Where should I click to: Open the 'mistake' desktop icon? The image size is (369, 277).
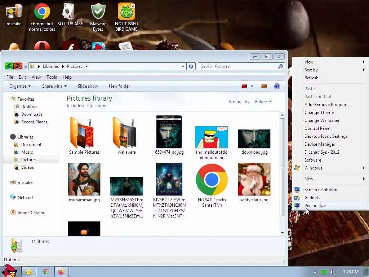pyautogui.click(x=14, y=14)
